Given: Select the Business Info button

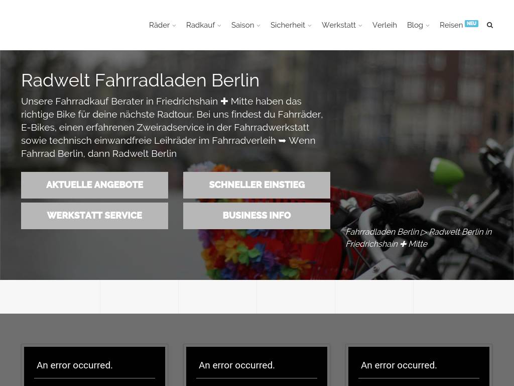Looking at the screenshot, I should tap(256, 216).
